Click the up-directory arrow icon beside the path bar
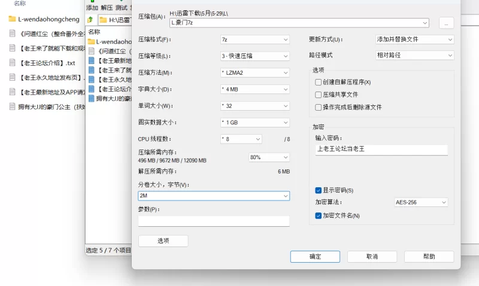The width and height of the screenshot is (479, 286). (90, 20)
